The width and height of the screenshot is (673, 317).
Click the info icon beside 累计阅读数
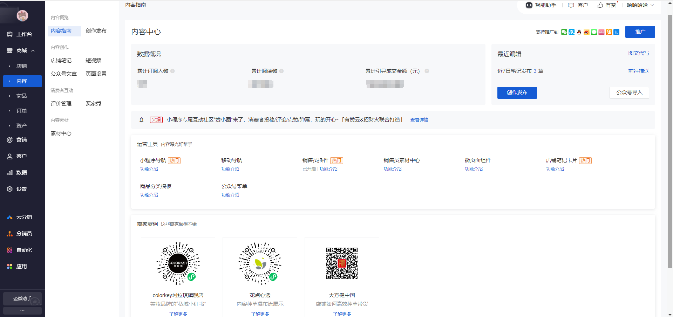point(281,71)
